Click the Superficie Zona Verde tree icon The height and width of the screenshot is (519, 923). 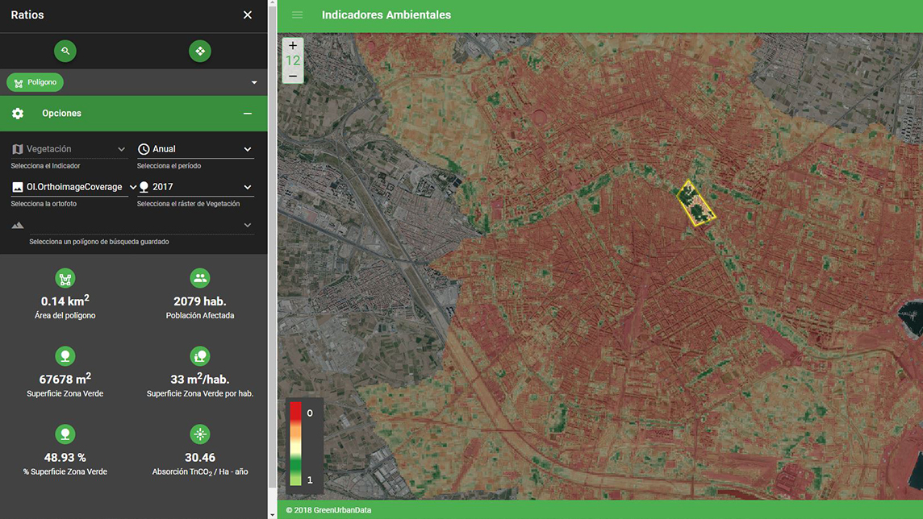point(65,355)
